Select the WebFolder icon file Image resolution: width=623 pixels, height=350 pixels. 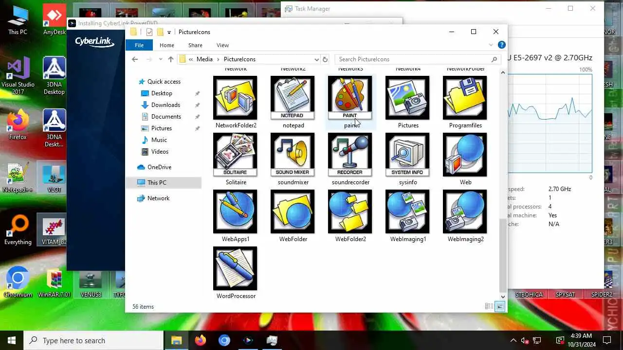coord(293,216)
